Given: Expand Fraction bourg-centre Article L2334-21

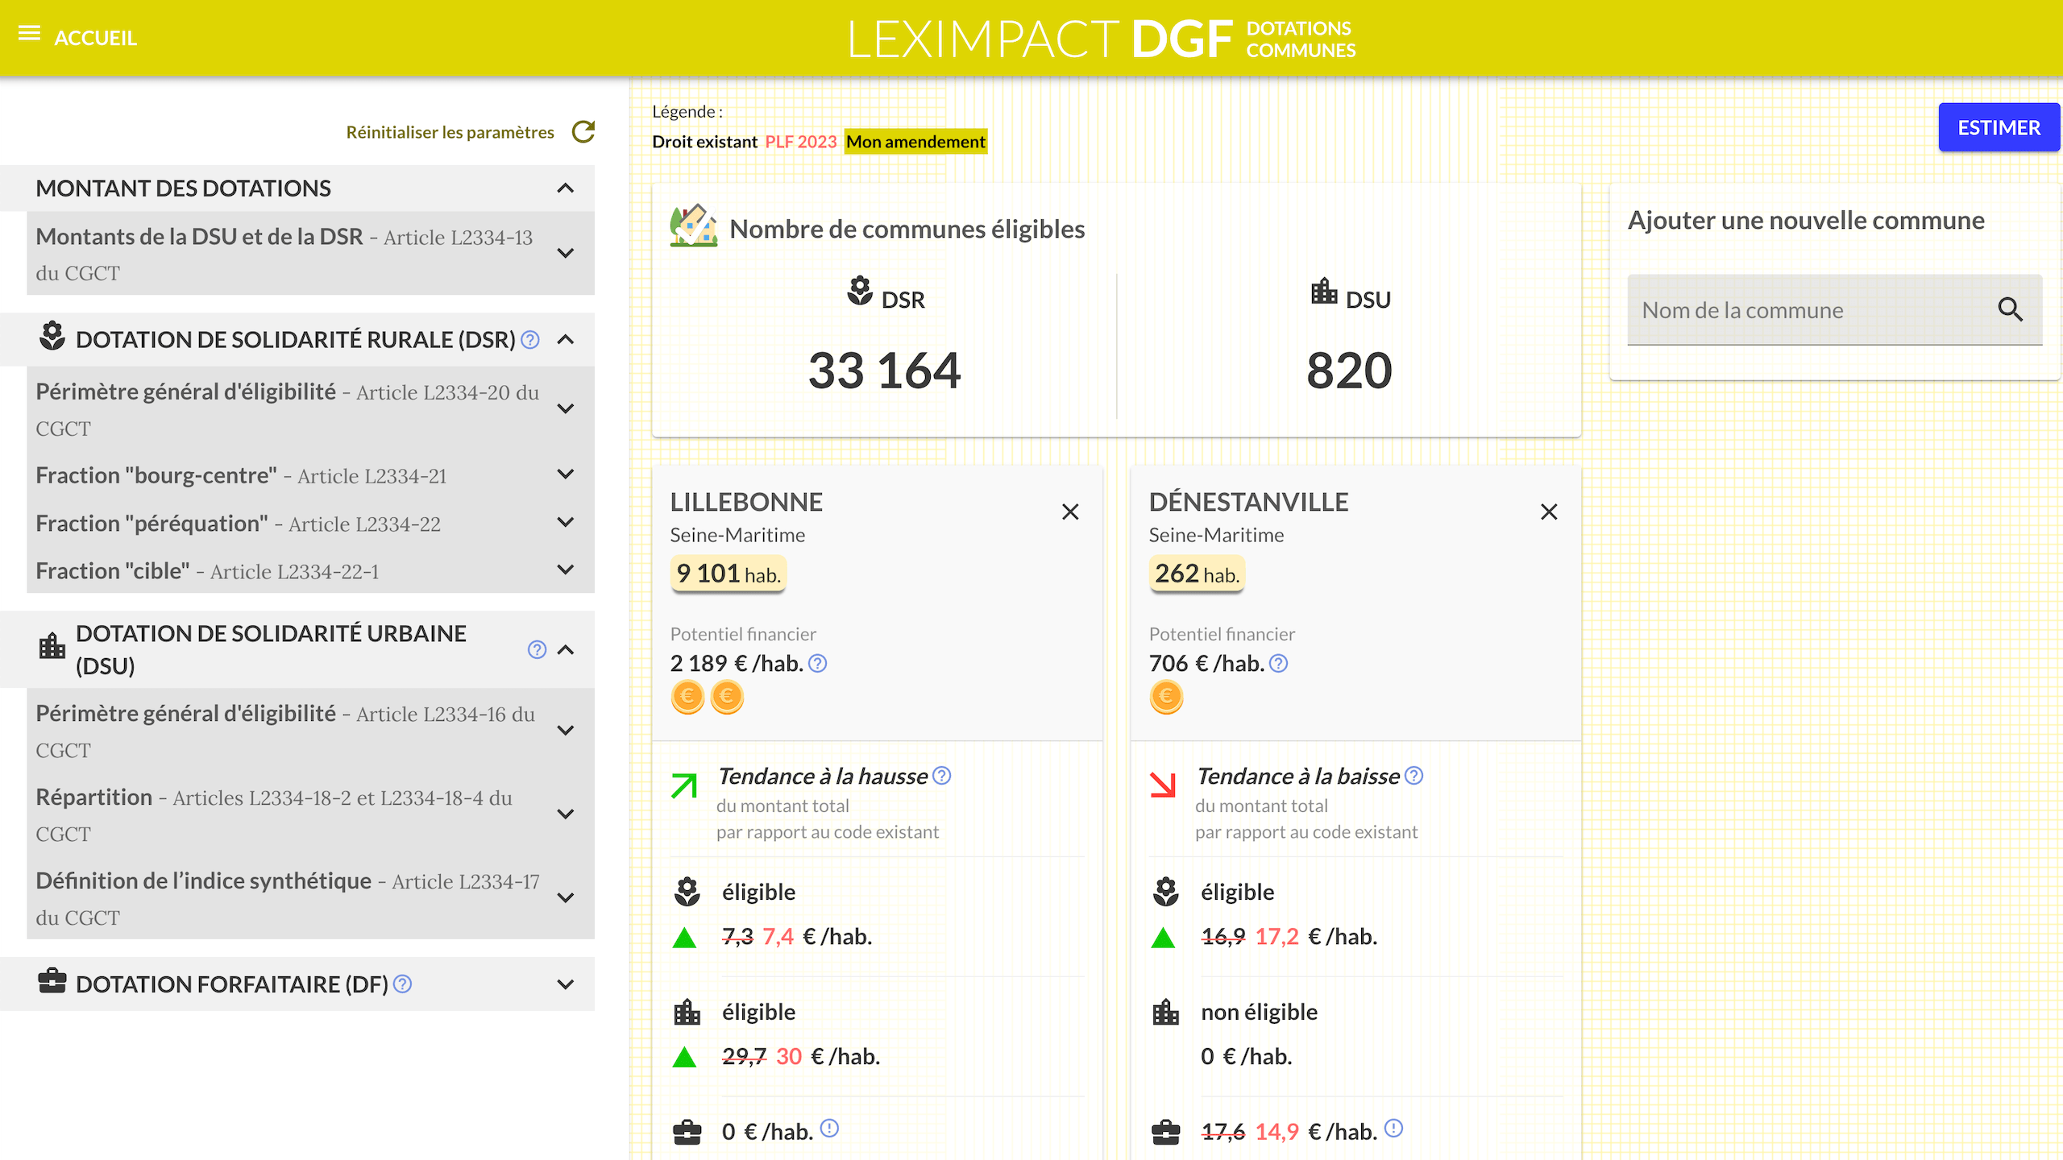Looking at the screenshot, I should point(565,474).
